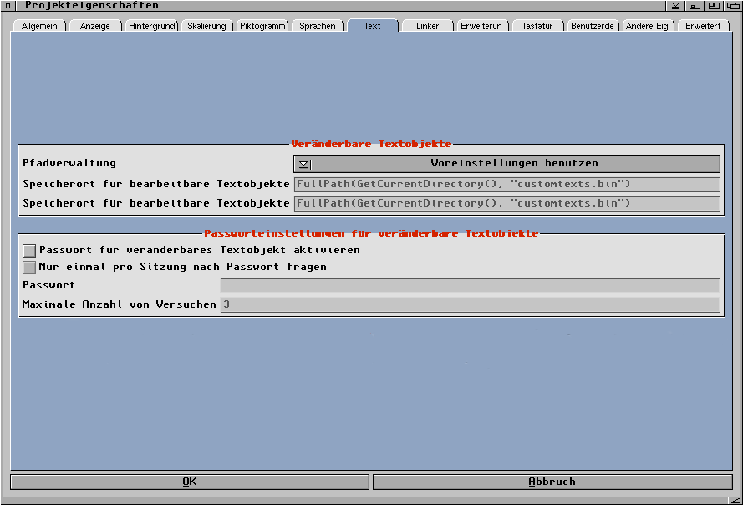Cancel with the Abbruch button
Viewport: 743px width, 505px height.
click(x=552, y=482)
